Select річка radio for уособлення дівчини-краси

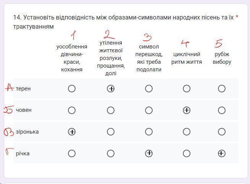pyautogui.click(x=71, y=153)
